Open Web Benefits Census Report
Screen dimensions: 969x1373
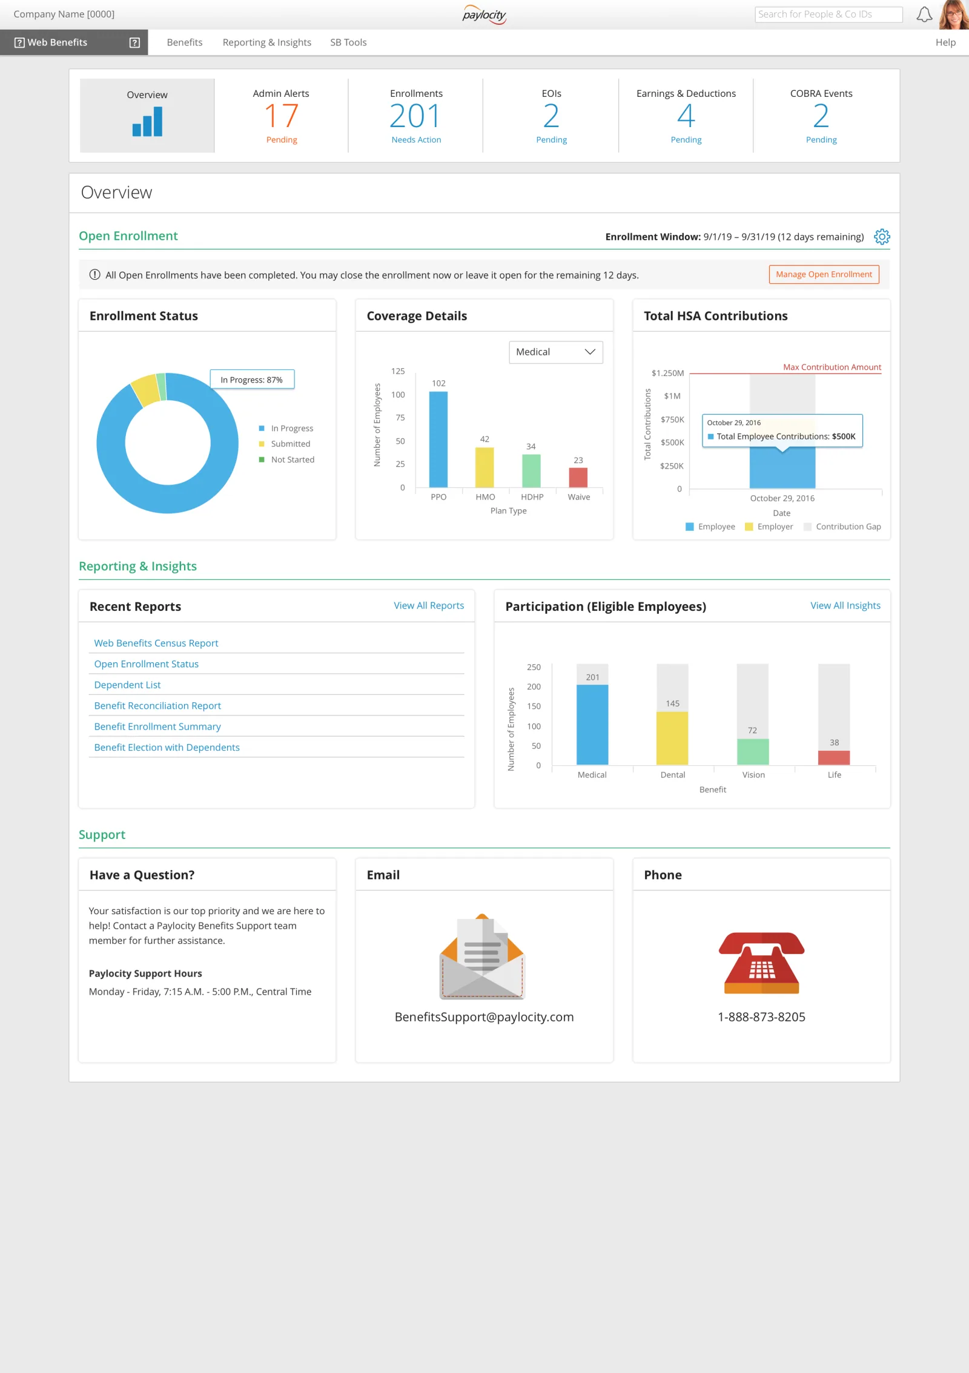[x=156, y=643]
